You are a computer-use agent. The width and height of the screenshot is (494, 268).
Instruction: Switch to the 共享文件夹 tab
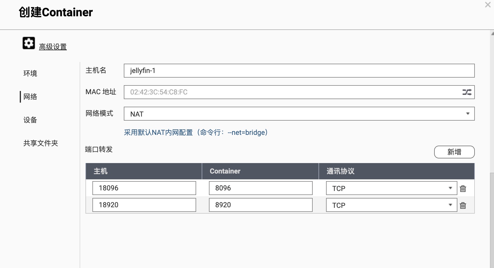pos(41,143)
